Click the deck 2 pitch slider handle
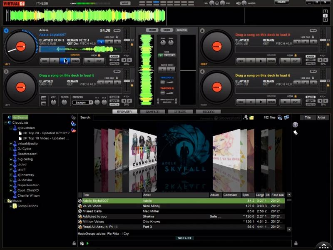333x250 pixels. point(323,40)
